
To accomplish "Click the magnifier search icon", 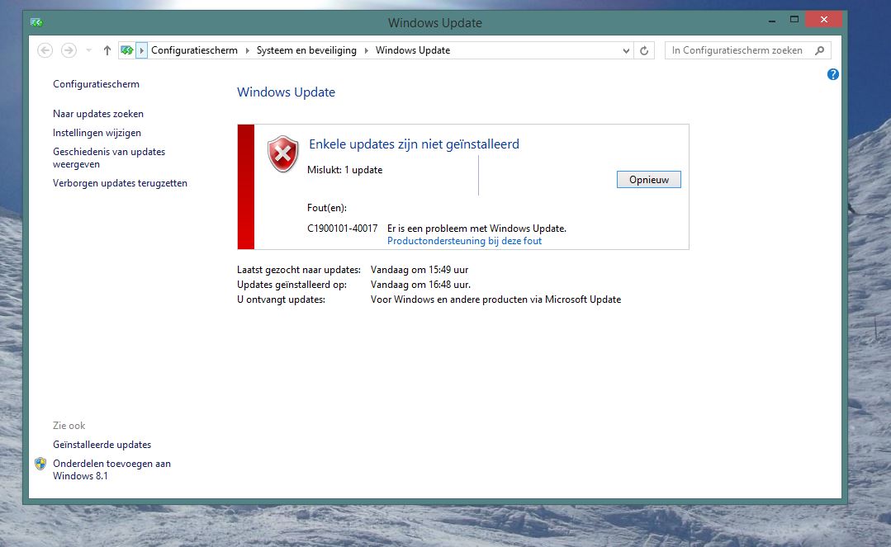I will point(819,50).
